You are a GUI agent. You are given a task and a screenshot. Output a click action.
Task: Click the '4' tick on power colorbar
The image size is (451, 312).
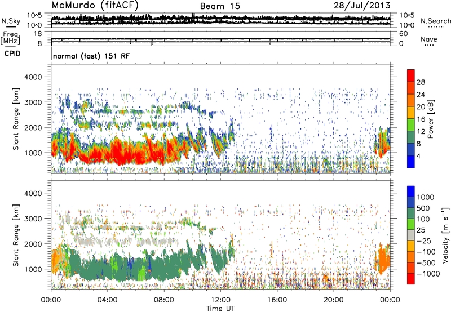[418, 156]
